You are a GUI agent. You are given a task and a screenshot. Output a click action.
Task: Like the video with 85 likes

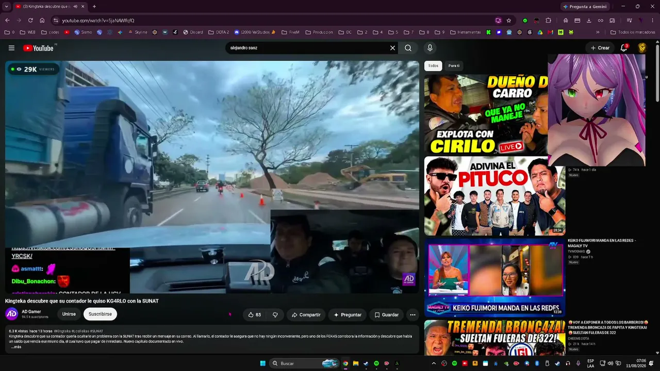point(255,315)
